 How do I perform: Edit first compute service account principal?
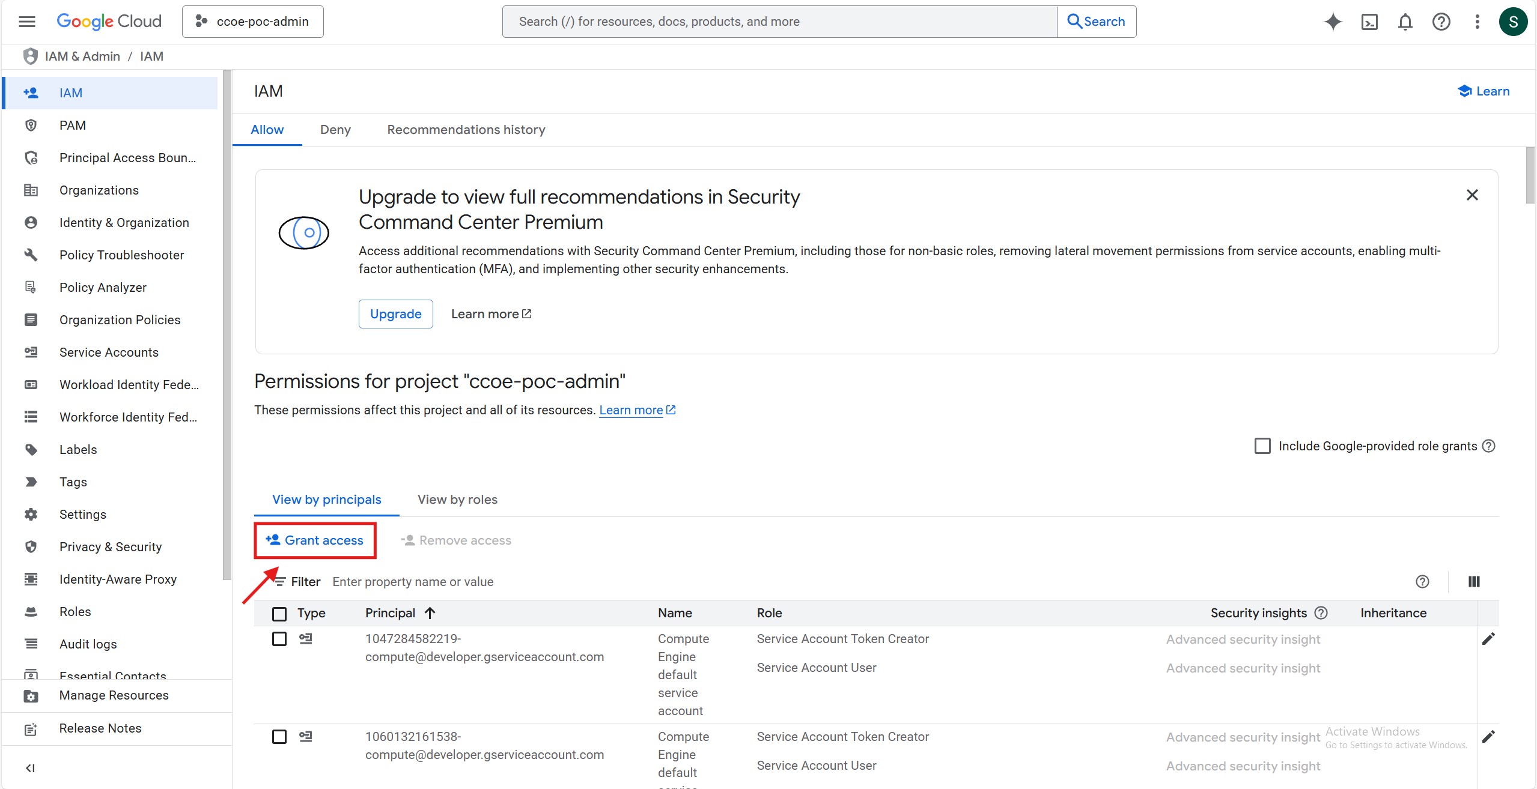pos(1488,639)
